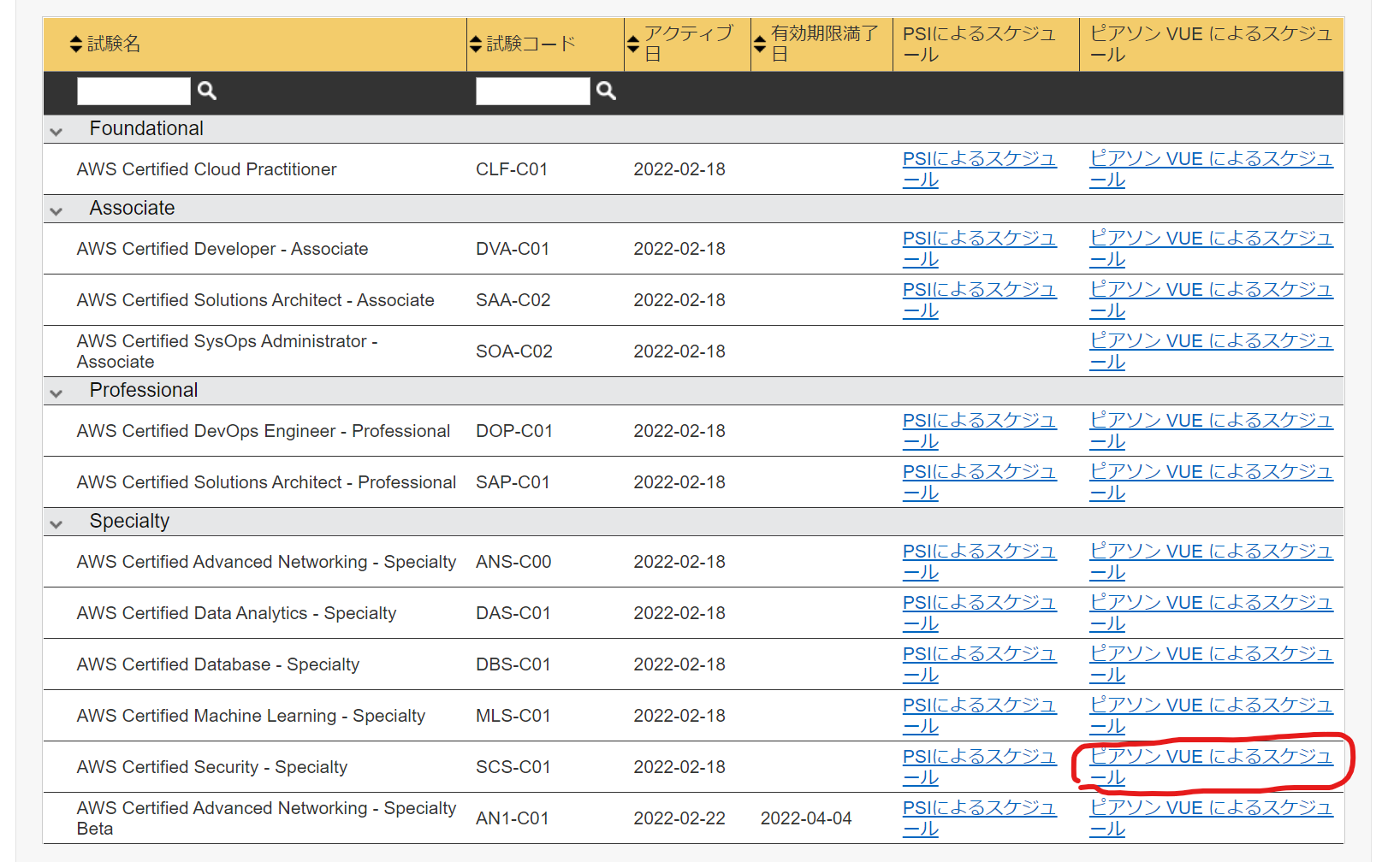Collapse the Associate group
This screenshot has width=1382, height=862.
(56, 210)
